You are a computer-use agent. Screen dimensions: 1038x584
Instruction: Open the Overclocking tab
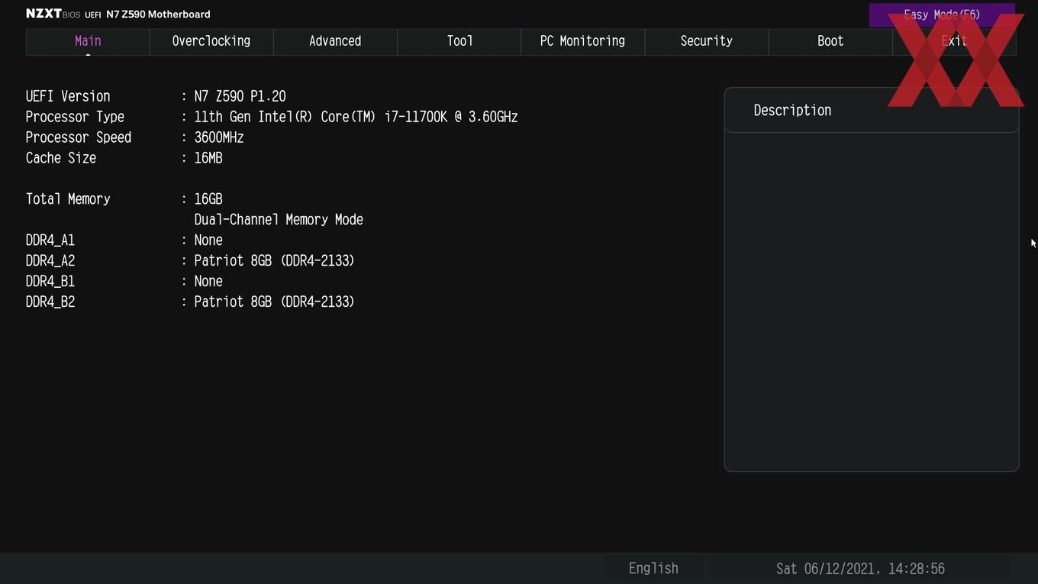click(x=211, y=41)
